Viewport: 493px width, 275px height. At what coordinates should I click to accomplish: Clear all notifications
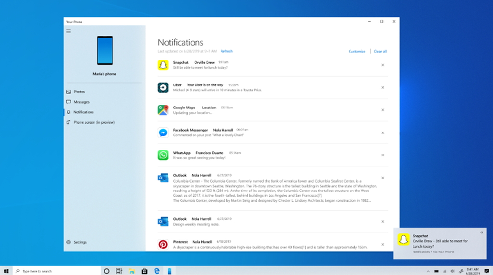tap(380, 51)
